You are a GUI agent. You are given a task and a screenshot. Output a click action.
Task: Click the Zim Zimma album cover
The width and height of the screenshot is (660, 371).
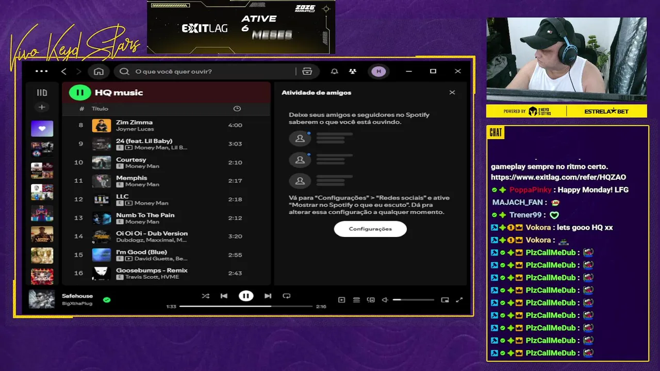click(x=102, y=125)
